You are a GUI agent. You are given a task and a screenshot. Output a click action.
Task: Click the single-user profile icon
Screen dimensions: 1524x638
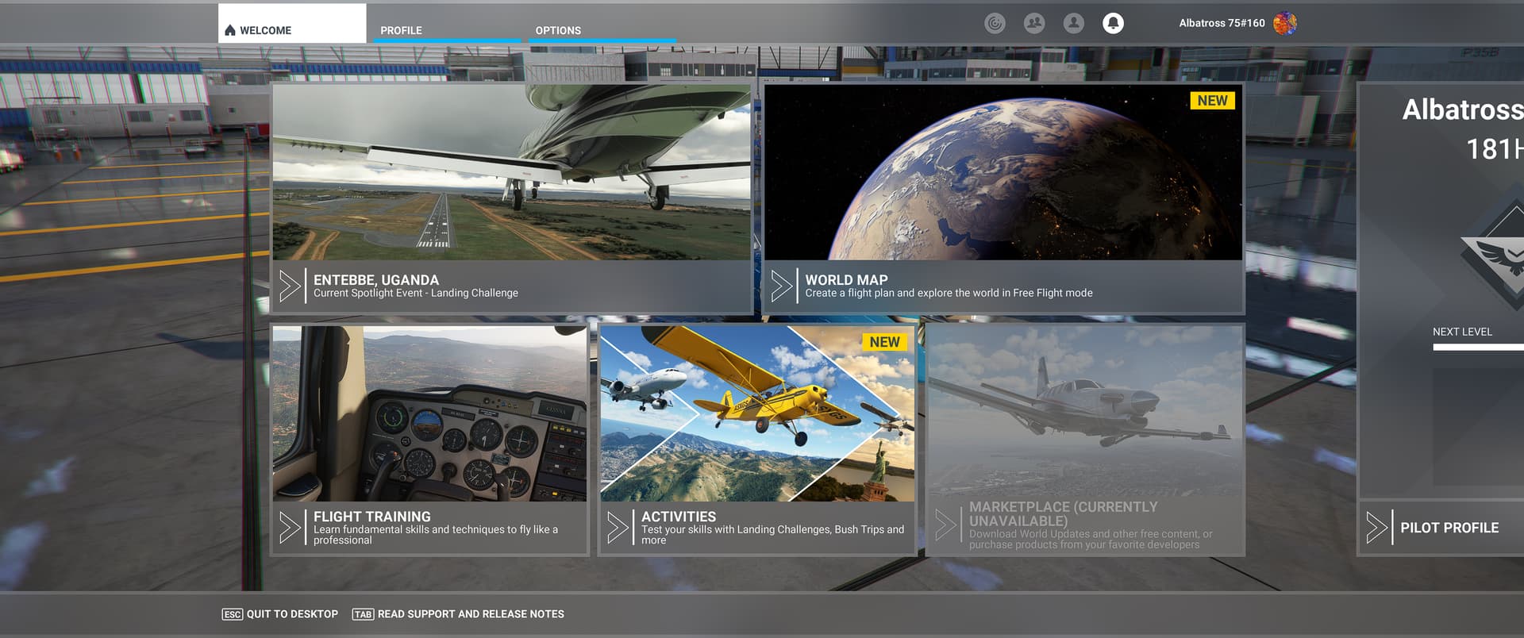pyautogui.click(x=1074, y=23)
